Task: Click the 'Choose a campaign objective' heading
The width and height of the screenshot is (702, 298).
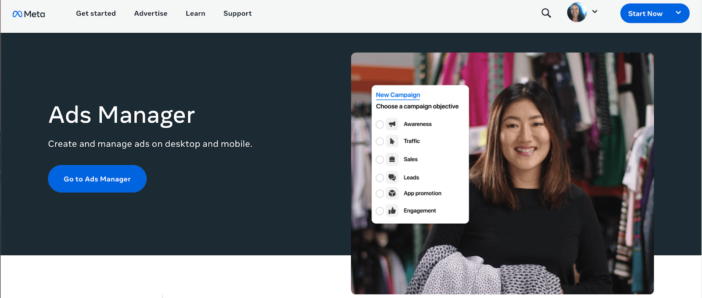Action: (x=417, y=106)
